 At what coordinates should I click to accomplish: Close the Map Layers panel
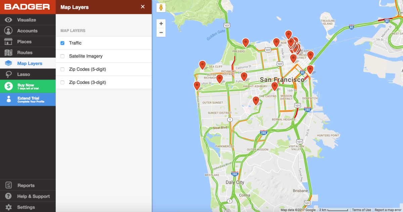(143, 7)
